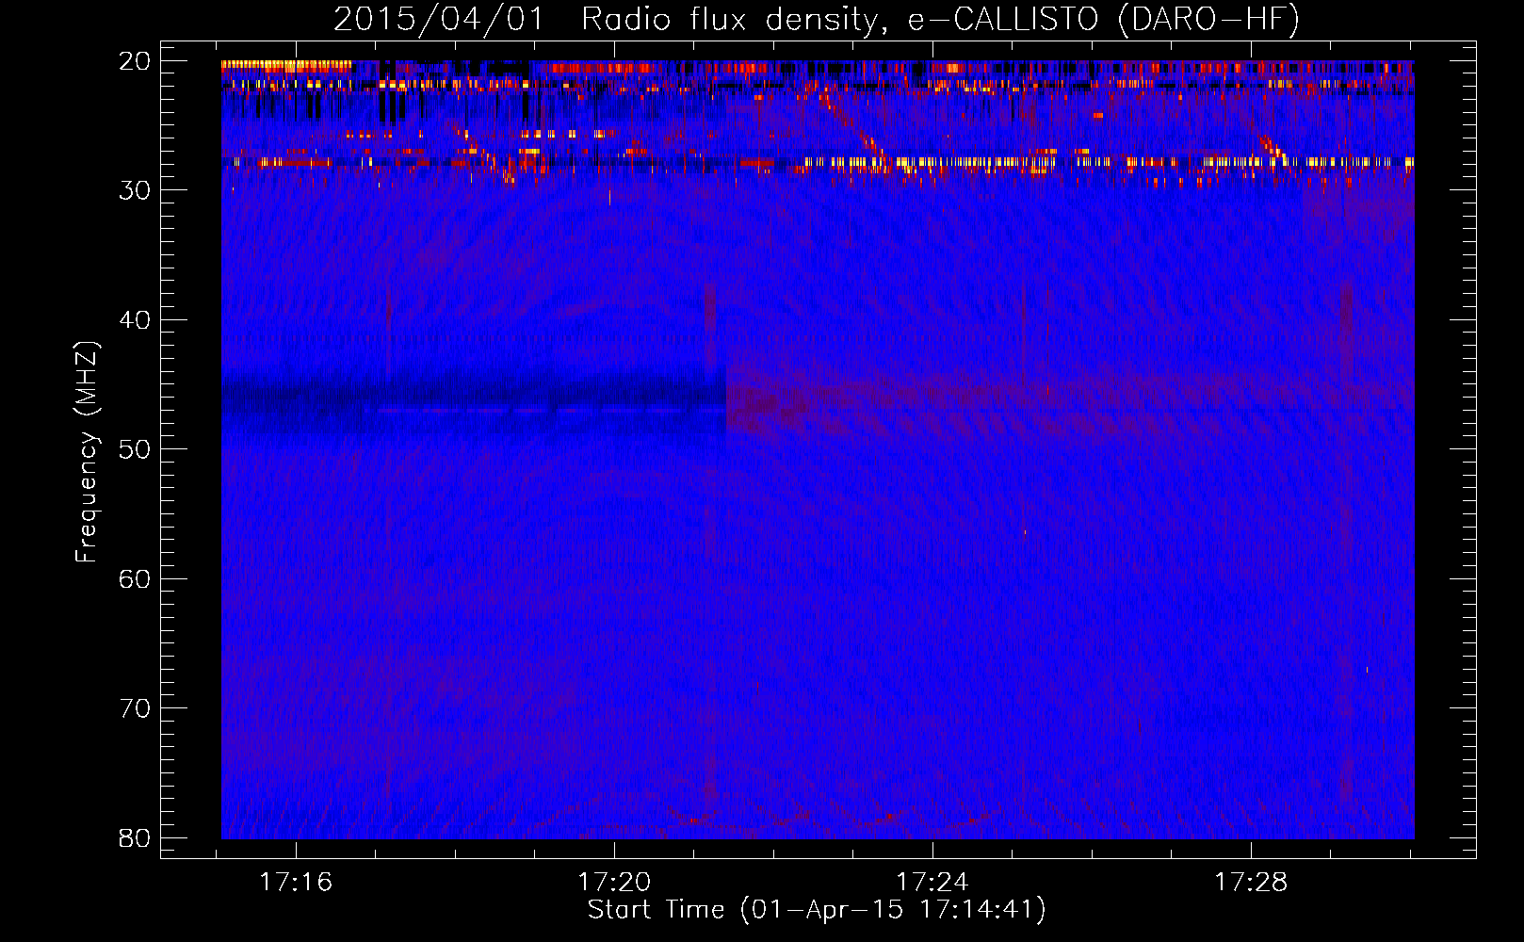The height and width of the screenshot is (942, 1524).
Task: Click the time tick label "17:28"
Action: point(1251,883)
